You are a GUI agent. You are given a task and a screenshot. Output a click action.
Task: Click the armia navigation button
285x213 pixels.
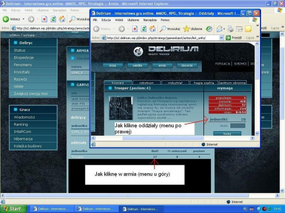pyautogui.click(x=162, y=65)
